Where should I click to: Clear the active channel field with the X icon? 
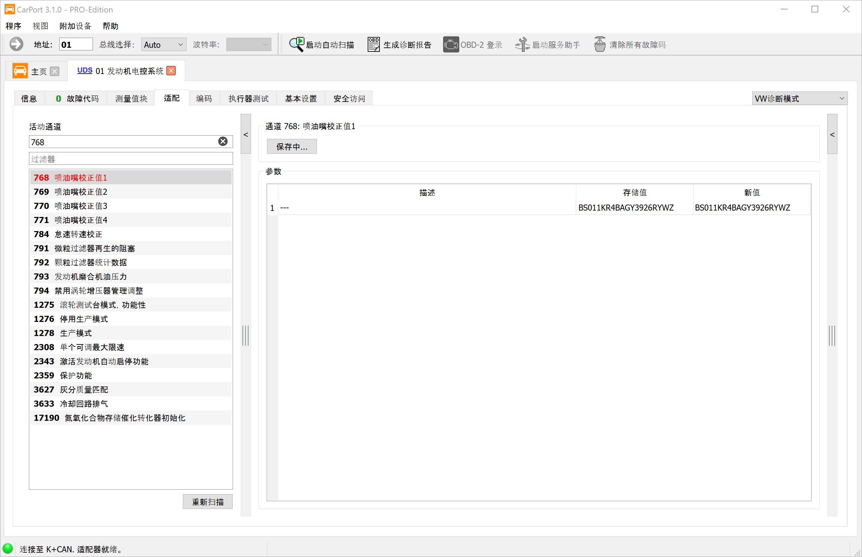(x=223, y=141)
